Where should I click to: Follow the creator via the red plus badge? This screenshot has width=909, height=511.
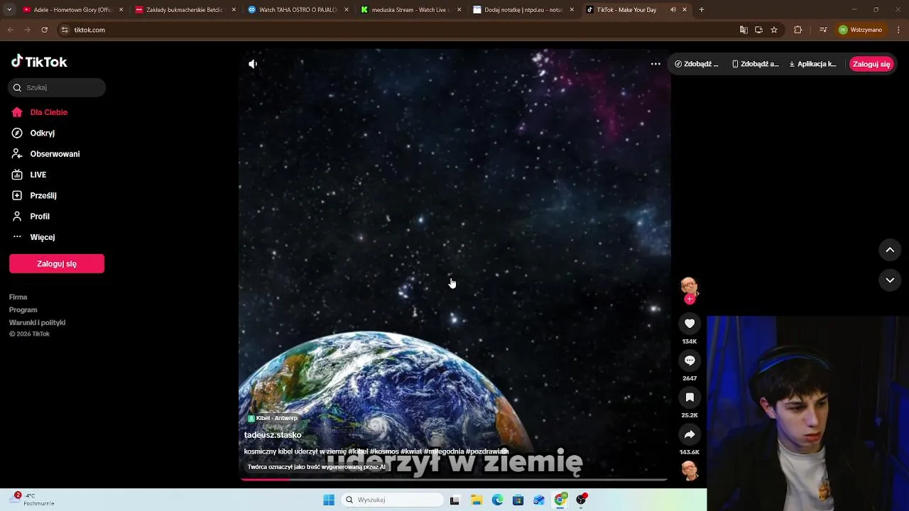[690, 300]
